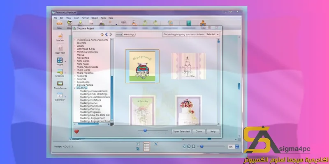Expand the Matching Stationery node
The height and width of the screenshot is (164, 329).
75,52
